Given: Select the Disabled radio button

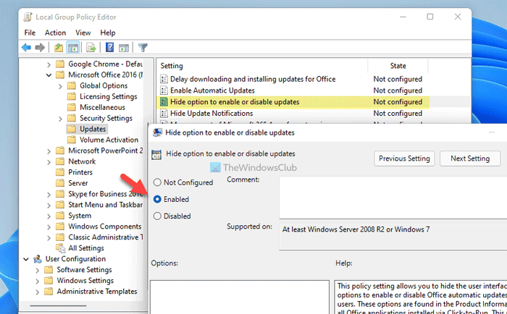Looking at the screenshot, I should click(x=157, y=216).
